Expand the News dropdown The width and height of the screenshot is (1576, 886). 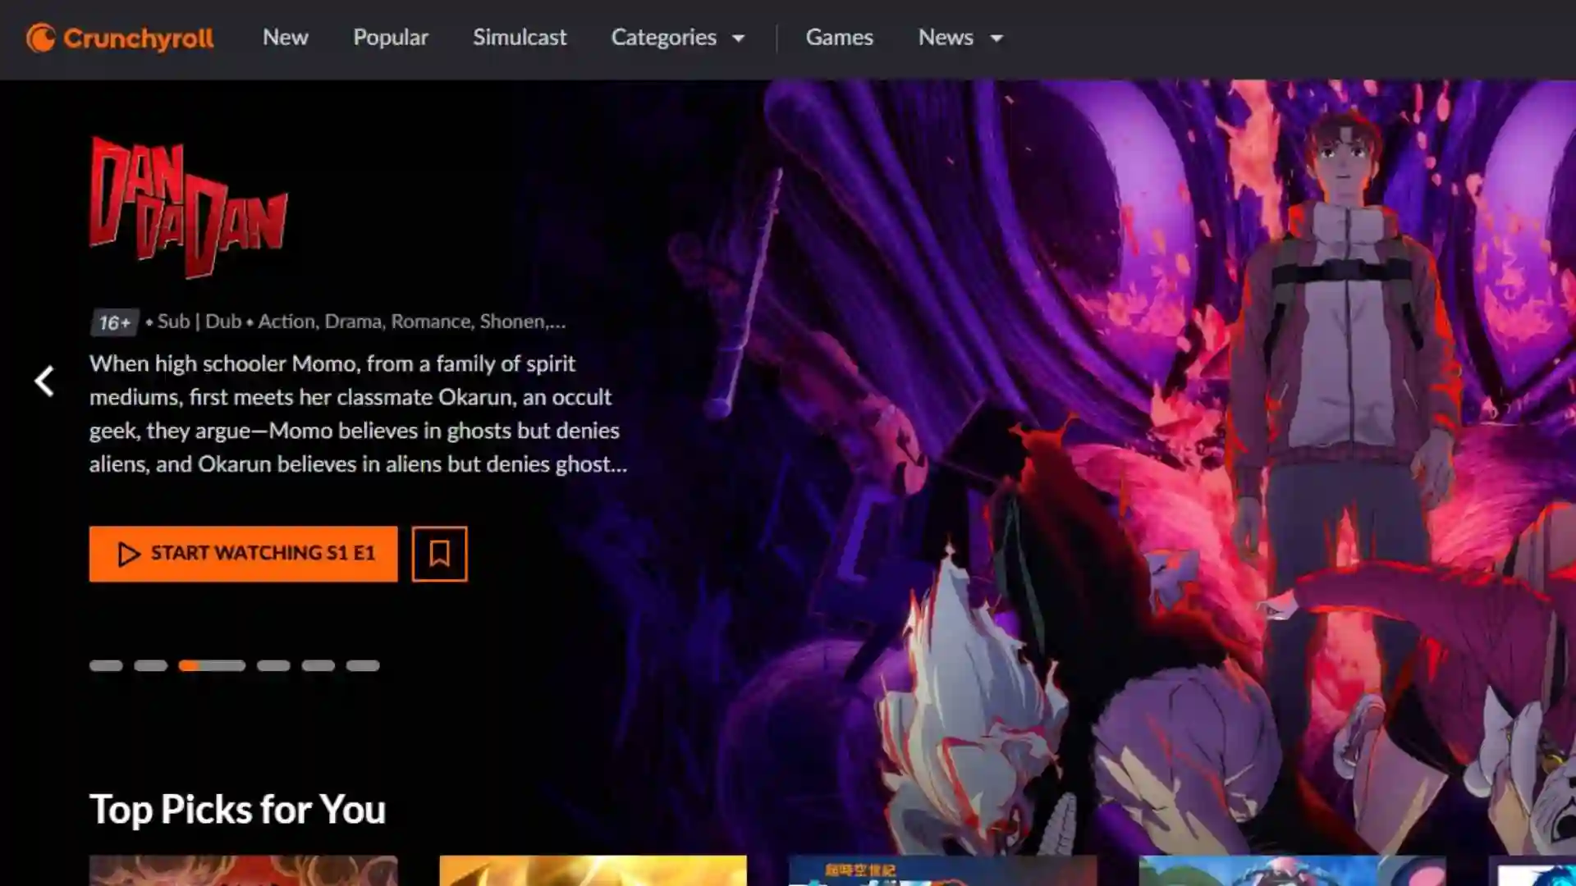click(960, 38)
